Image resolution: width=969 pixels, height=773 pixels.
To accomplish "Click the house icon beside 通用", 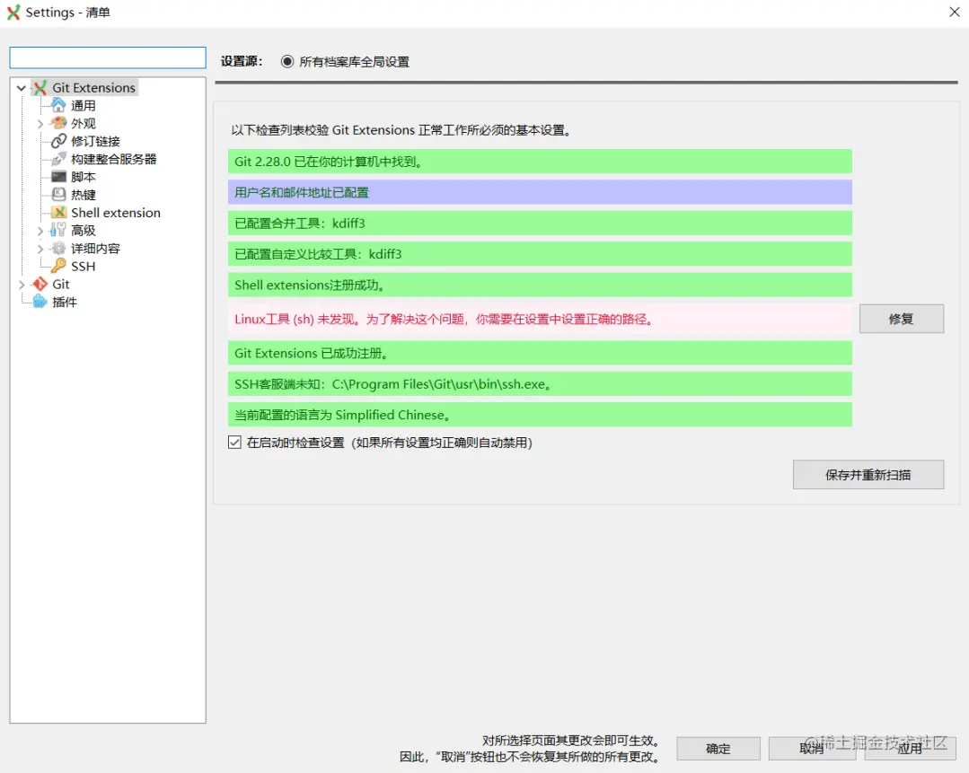I will (58, 105).
